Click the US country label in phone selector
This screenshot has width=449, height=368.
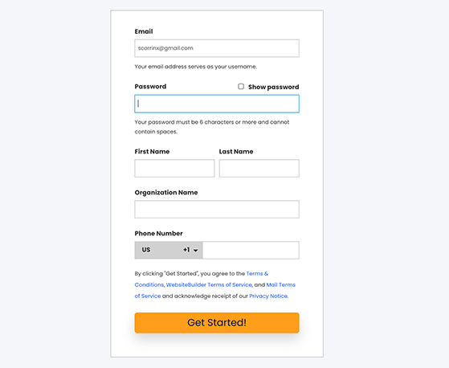point(146,250)
